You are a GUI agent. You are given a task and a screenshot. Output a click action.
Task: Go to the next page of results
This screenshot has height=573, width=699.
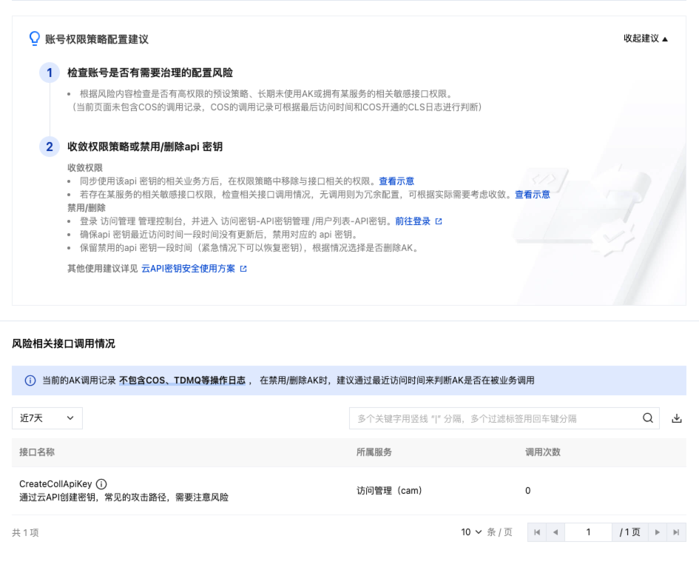[658, 532]
